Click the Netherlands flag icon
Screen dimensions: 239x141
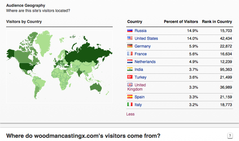(x=130, y=62)
